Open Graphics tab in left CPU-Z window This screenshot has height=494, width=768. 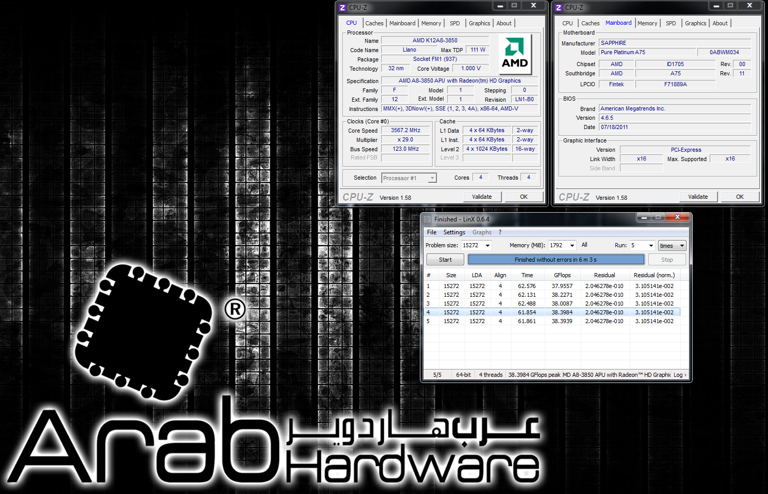[x=479, y=23]
